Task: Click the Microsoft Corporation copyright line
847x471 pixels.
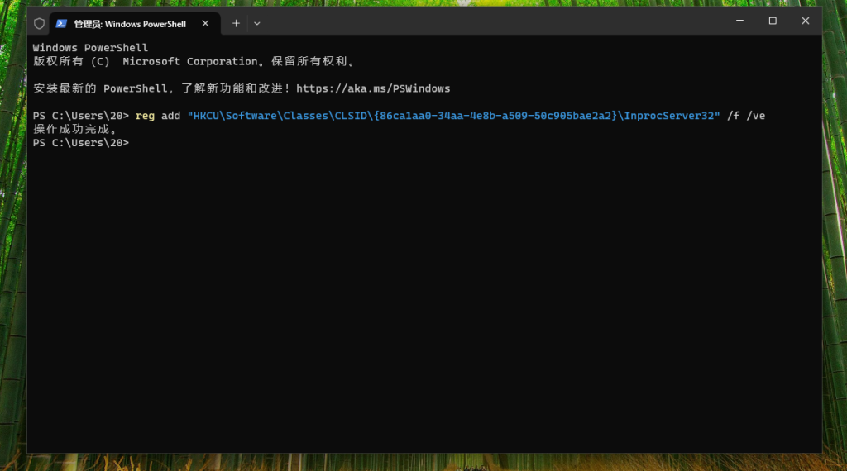Action: coord(194,61)
